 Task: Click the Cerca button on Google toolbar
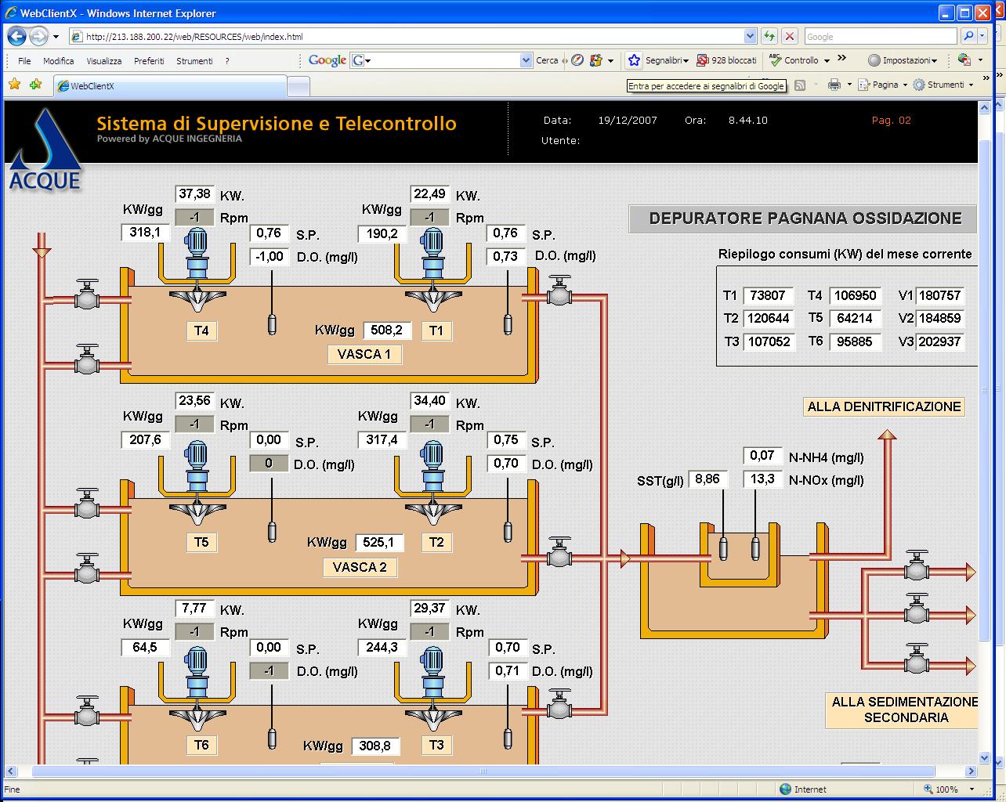[547, 60]
